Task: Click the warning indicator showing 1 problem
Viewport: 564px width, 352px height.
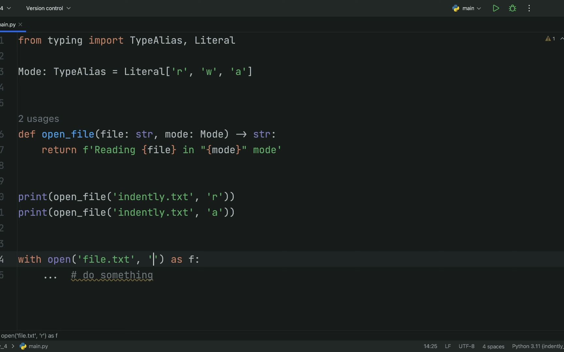Action: (550, 39)
